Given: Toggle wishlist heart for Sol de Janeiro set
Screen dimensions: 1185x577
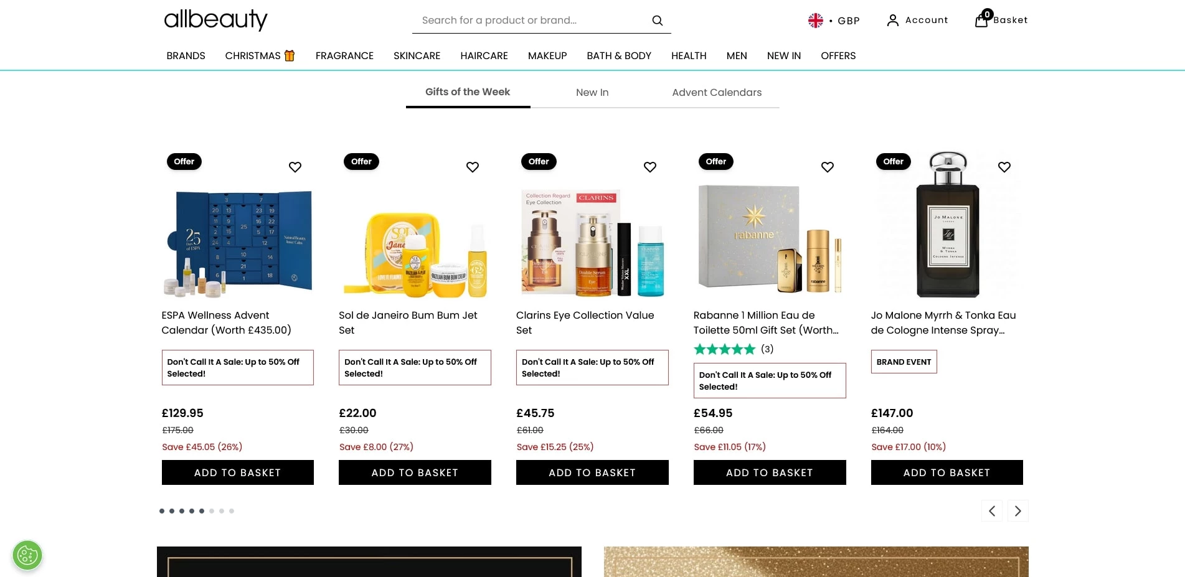Looking at the screenshot, I should point(473,167).
